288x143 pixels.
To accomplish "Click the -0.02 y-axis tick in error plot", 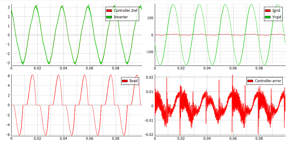I will pyautogui.click(x=149, y=134).
